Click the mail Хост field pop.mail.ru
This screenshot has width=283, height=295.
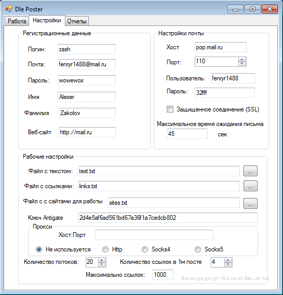click(x=221, y=47)
